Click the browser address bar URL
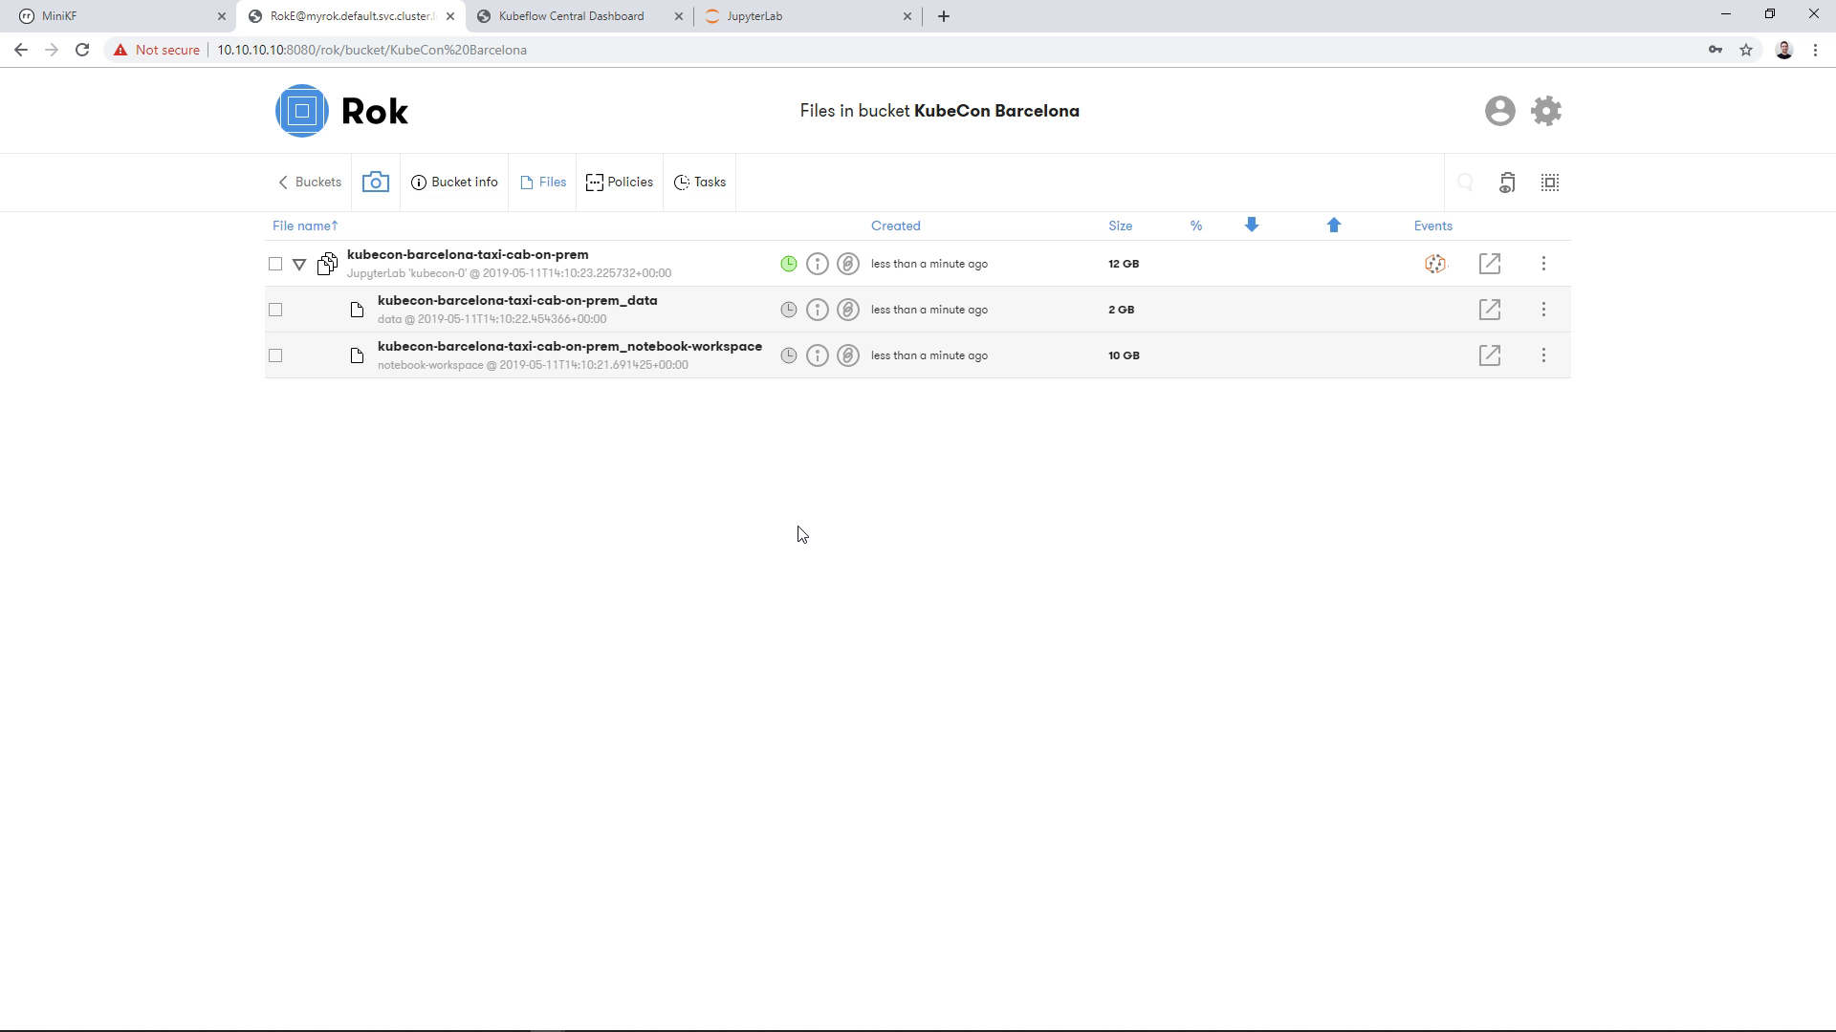1836x1032 pixels. (372, 50)
